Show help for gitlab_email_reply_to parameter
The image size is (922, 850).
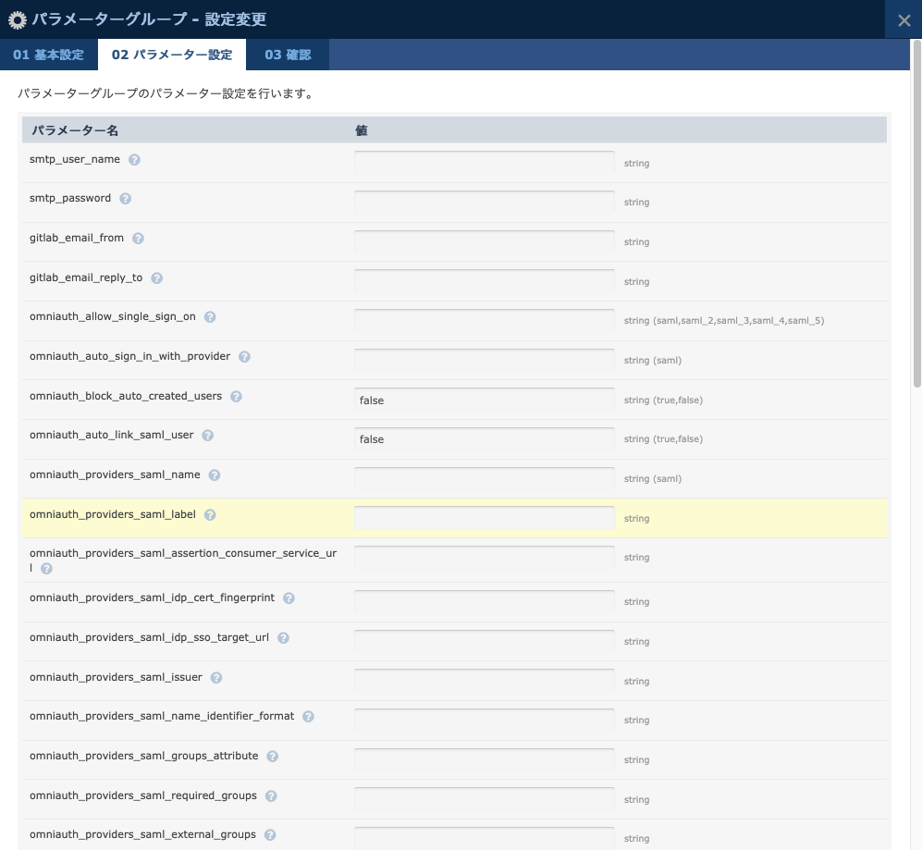point(157,277)
